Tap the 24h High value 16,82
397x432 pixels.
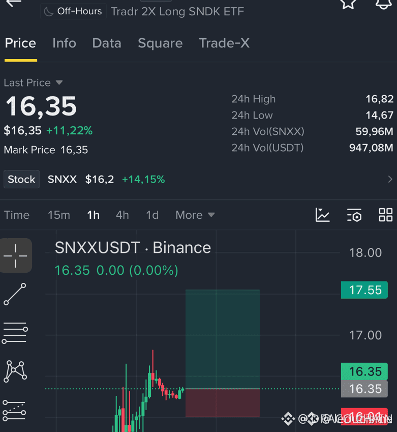click(379, 99)
